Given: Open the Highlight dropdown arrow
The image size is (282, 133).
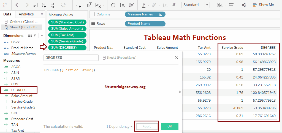Looking at the screenshot, I should (148, 5).
